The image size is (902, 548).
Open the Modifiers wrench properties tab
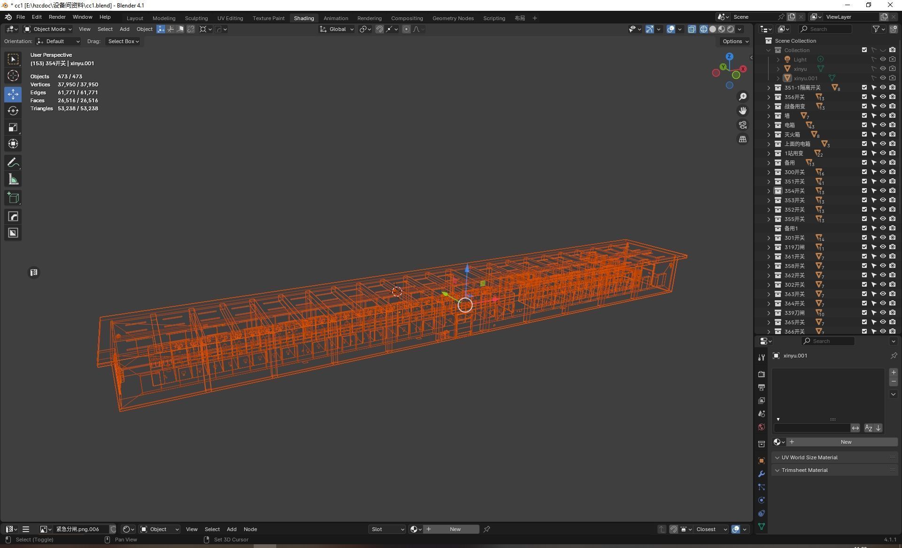762,474
